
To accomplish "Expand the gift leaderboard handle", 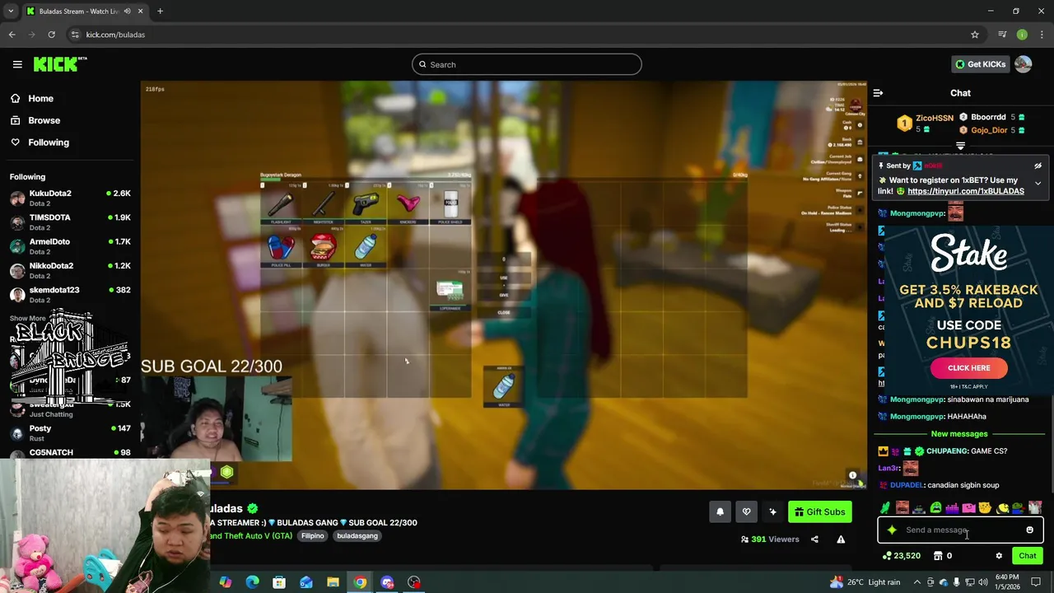I will [x=960, y=146].
